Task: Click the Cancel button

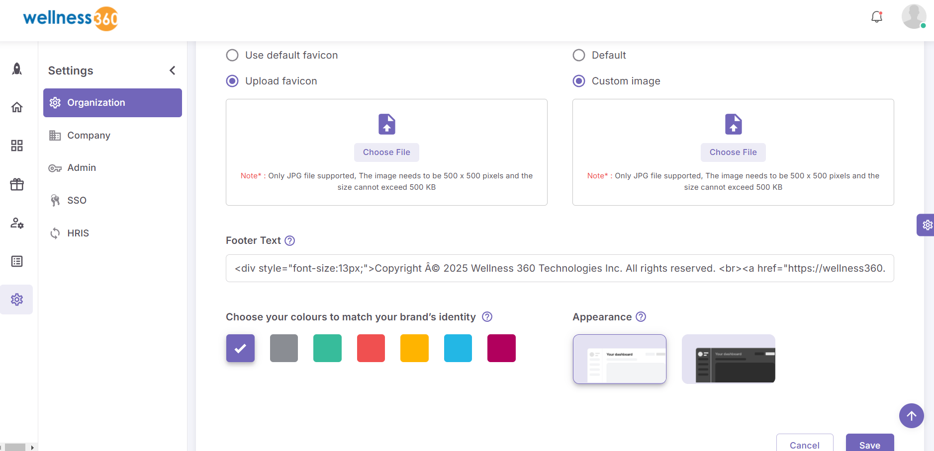Action: [x=805, y=444]
